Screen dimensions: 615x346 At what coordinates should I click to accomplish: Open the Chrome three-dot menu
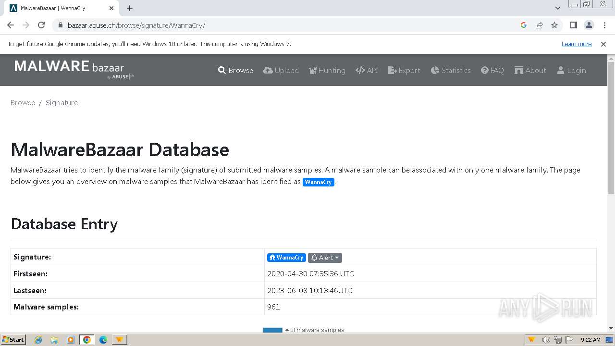[x=604, y=25]
